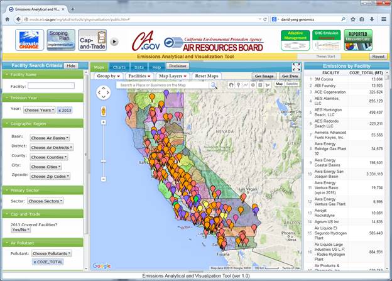Switch to the Charts tab
Viewport: 392px width, 281px height.
pos(119,67)
